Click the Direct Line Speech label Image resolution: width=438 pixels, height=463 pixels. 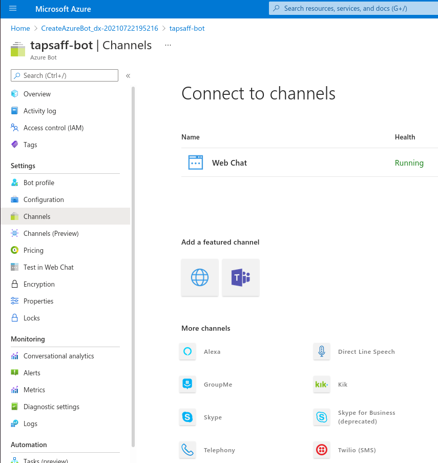[x=366, y=352]
